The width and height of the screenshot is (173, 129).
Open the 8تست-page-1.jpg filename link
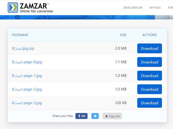[x=27, y=76]
